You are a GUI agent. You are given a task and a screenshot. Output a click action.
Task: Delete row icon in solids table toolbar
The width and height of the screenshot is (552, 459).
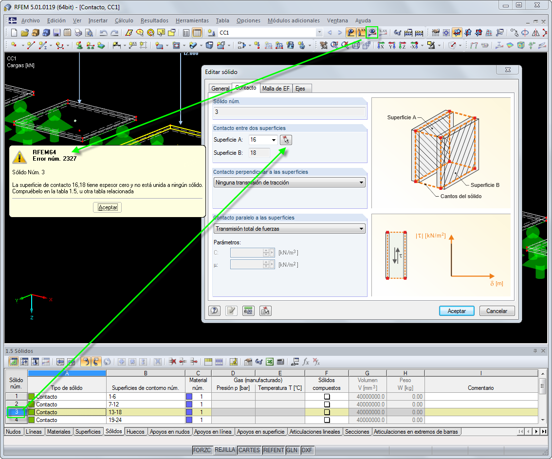(172, 362)
